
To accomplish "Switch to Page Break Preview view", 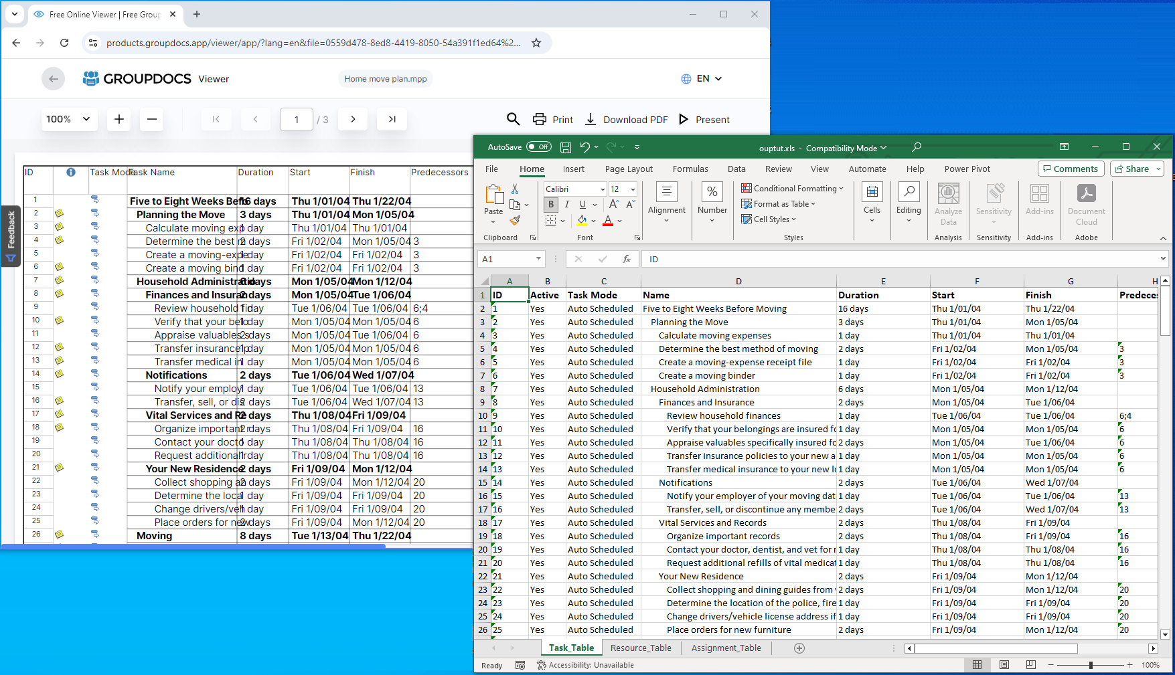I will (1030, 665).
